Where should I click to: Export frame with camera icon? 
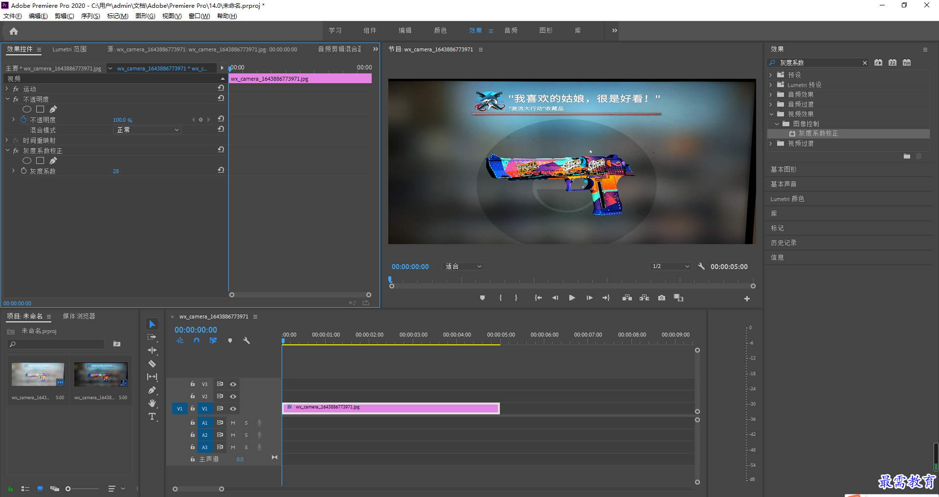pos(662,297)
